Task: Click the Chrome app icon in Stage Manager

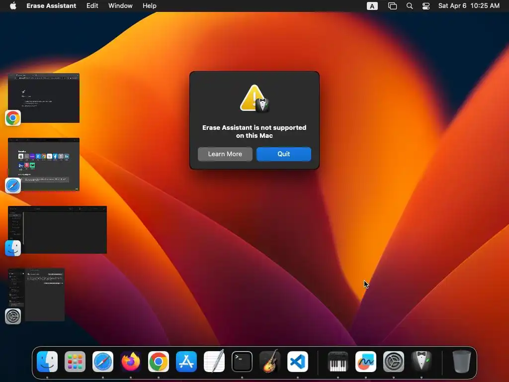Action: point(13,118)
